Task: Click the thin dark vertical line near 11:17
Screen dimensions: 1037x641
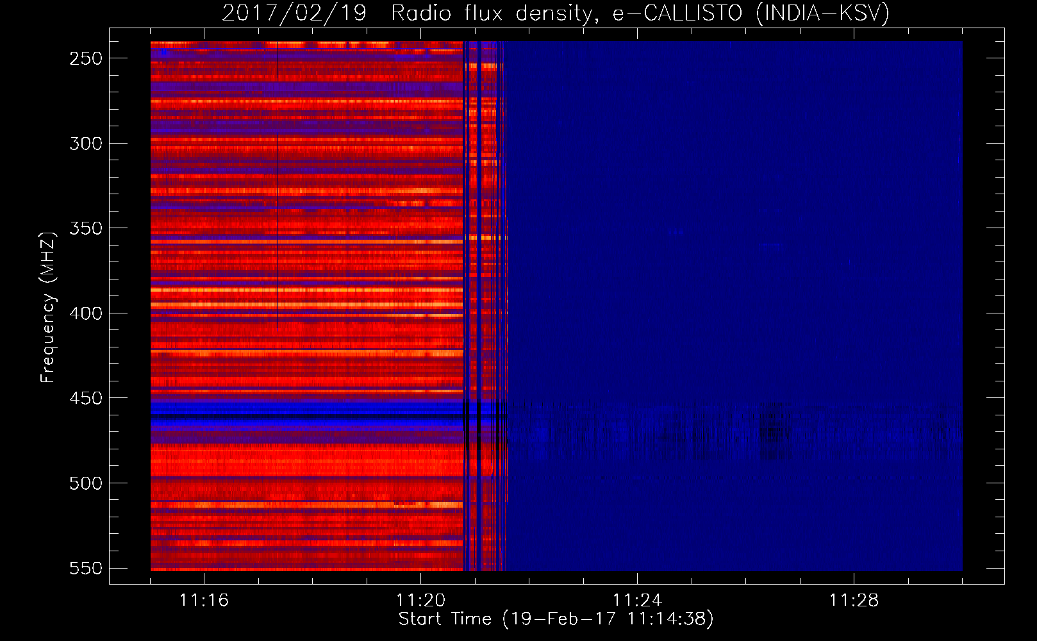Action: [277, 186]
